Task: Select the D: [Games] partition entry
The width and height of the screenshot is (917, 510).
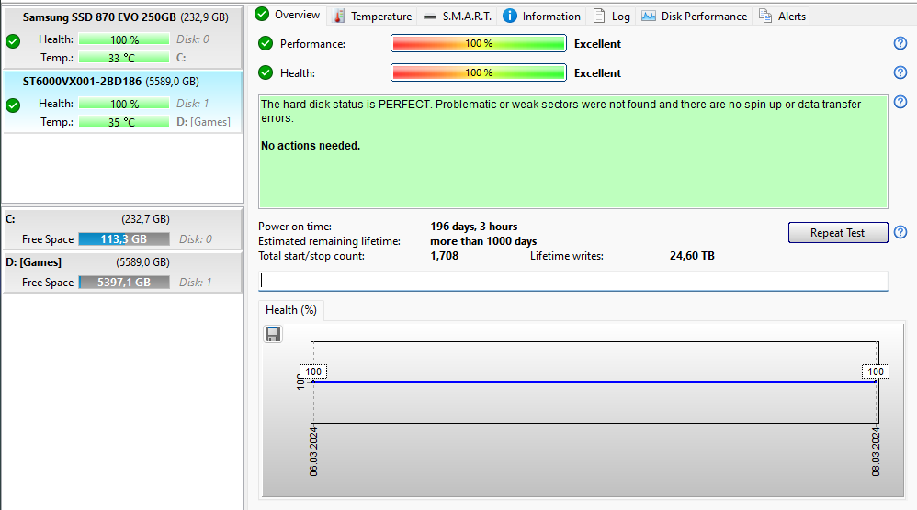Action: 122,272
